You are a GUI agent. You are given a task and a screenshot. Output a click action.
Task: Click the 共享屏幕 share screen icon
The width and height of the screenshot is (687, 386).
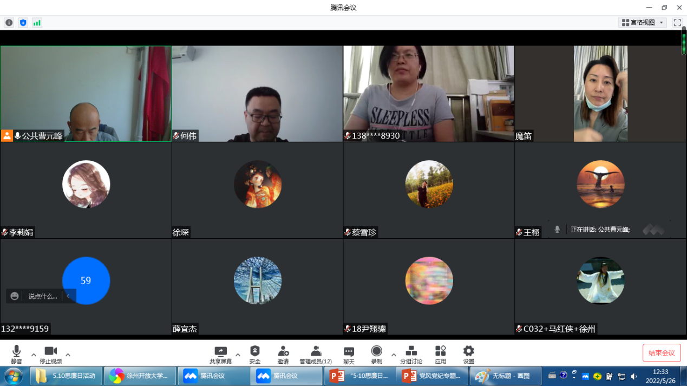pyautogui.click(x=220, y=354)
